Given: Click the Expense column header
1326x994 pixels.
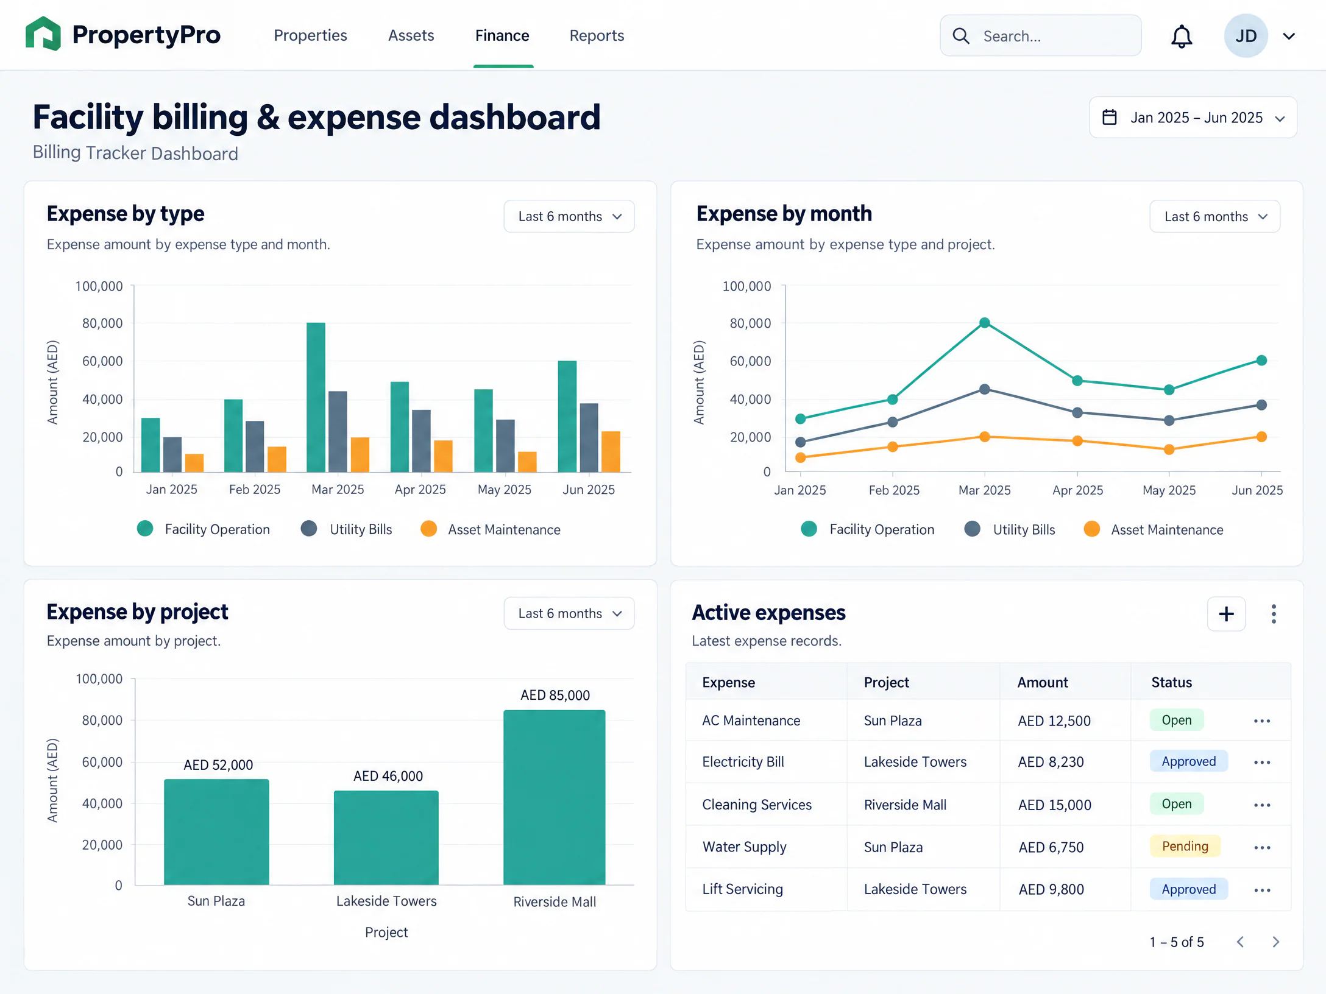Looking at the screenshot, I should coord(728,682).
